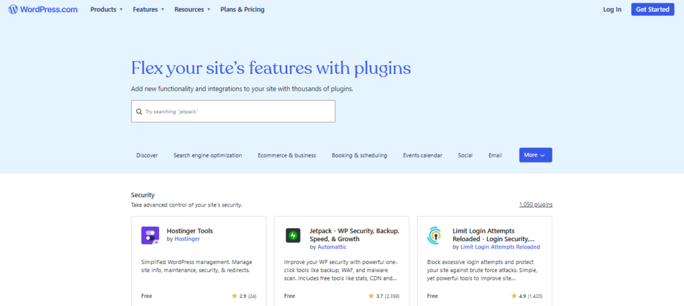The width and height of the screenshot is (684, 306).
Task: Expand the Products dropdown menu
Action: [x=106, y=9]
